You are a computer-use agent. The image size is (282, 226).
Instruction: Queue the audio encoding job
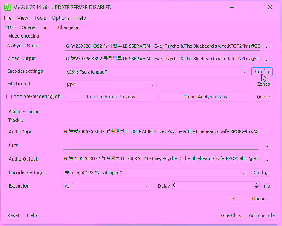[259, 199]
